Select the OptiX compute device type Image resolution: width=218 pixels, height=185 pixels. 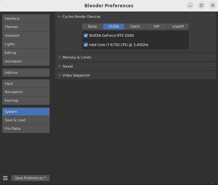[x=135, y=27]
